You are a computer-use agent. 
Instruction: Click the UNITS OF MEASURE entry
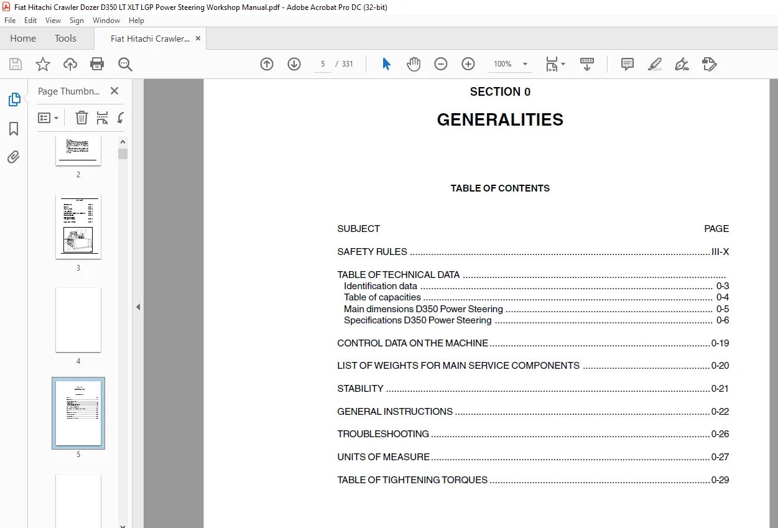click(533, 457)
